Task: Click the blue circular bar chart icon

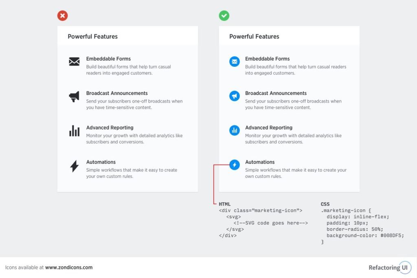Action: 234,130
